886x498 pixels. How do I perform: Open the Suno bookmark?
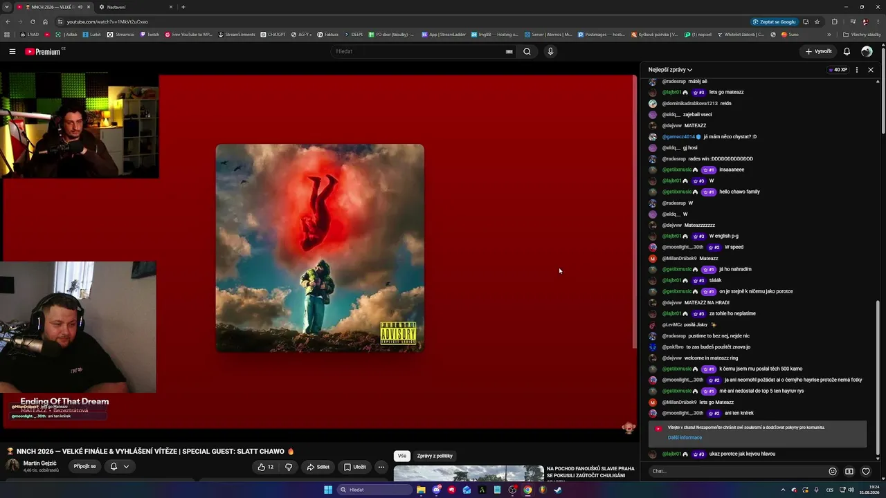point(790,34)
